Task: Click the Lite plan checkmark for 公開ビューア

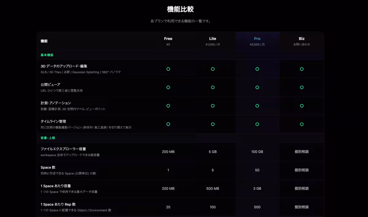Action: click(x=213, y=87)
